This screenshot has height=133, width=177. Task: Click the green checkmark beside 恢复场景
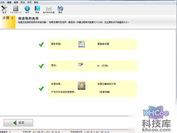pos(41,89)
